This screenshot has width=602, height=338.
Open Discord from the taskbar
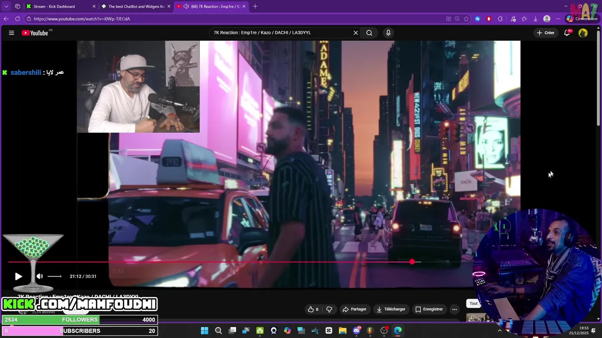point(356,330)
